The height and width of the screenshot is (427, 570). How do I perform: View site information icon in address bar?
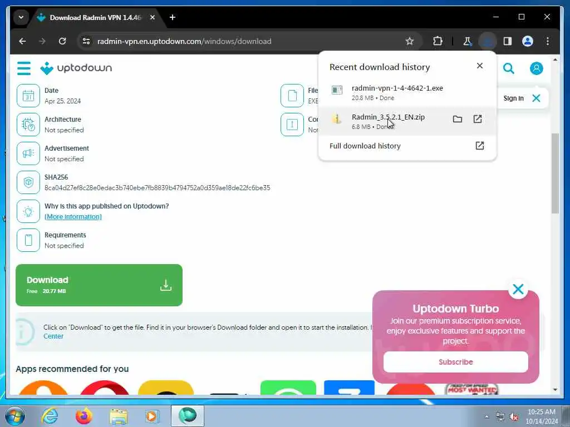[x=86, y=41]
